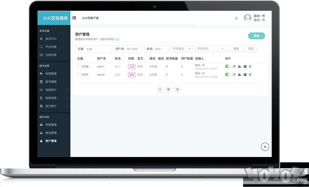Viewport: 309px width, 187px height.
Task: Click the home icon beside 会员中心
Action: coord(41,39)
